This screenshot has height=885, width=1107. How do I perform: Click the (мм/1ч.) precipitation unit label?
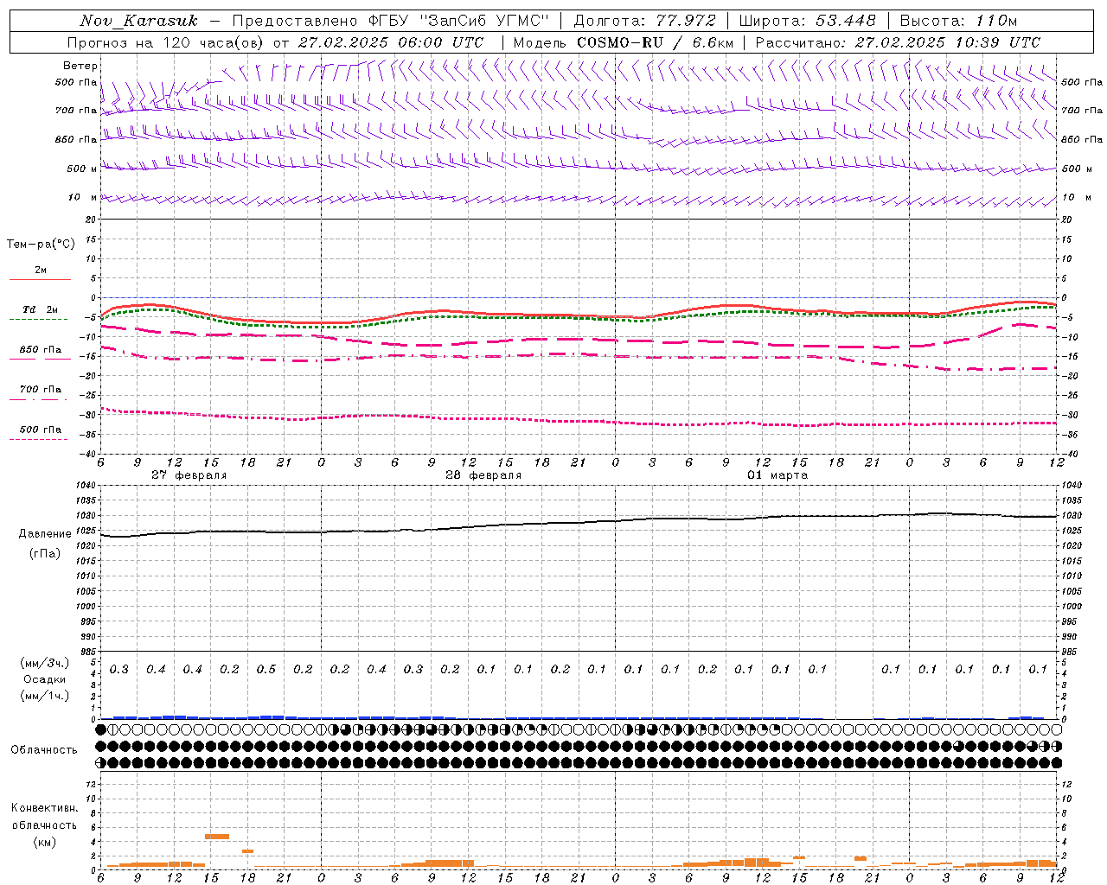45,696
